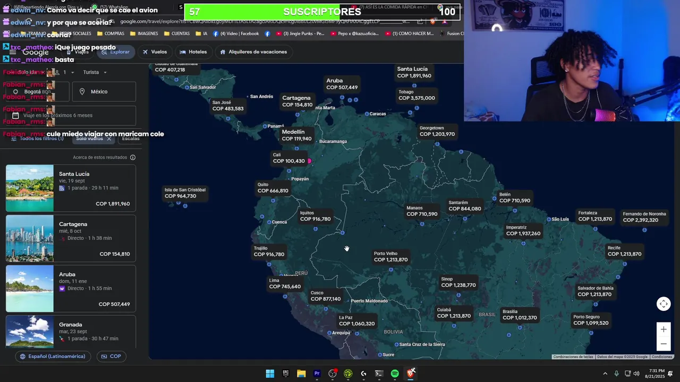Remove the Solo vuelos filter chip
The height and width of the screenshot is (382, 680).
(x=109, y=138)
